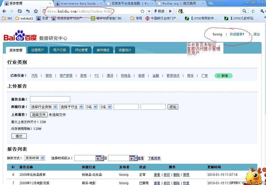This screenshot has height=185, width=266.
Task: Open the 360 bookmarks folder
Action: 7,18
